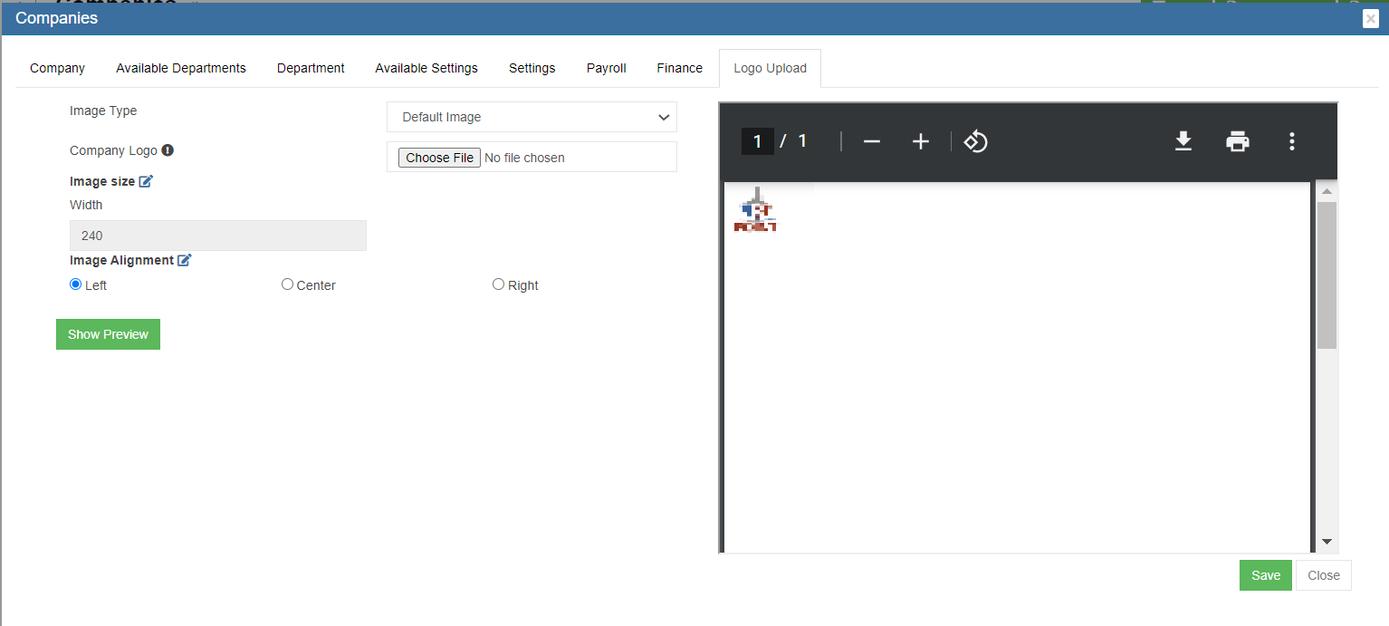Click Choose File to upload logo
Image resolution: width=1389 pixels, height=626 pixels.
click(x=439, y=158)
